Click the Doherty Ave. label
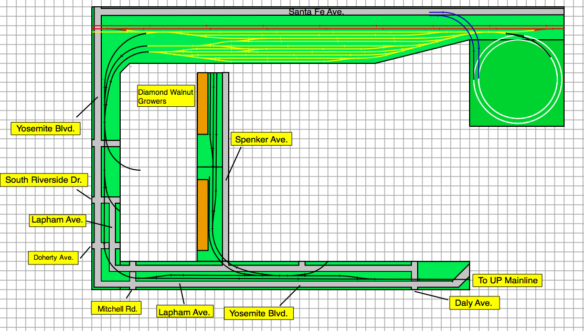584x331 pixels. [53, 257]
